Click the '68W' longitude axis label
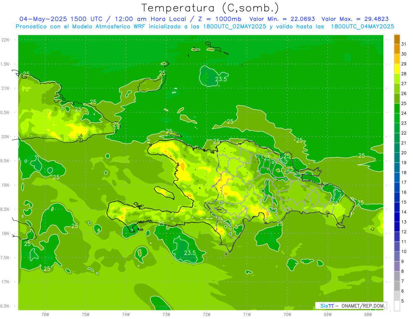Image resolution: width=413 pixels, height=319 pixels. click(x=368, y=315)
